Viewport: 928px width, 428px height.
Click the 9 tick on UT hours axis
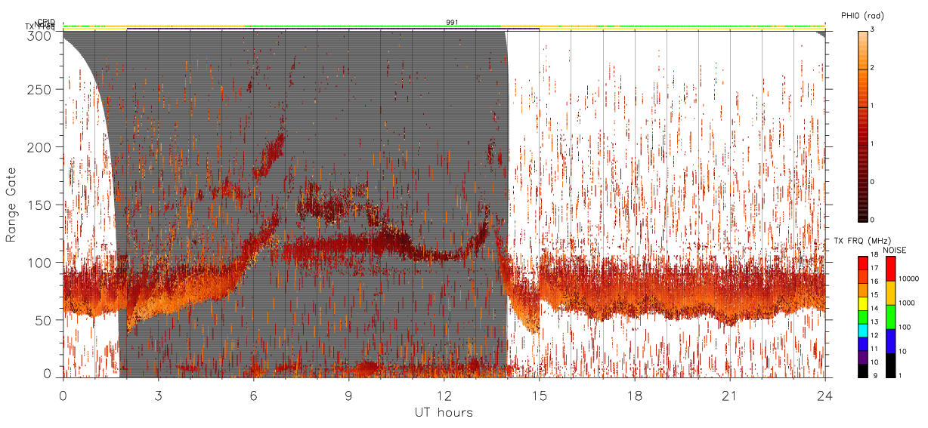(348, 395)
